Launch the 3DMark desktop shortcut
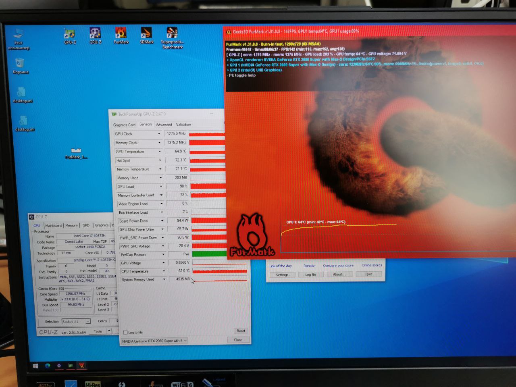Image resolution: width=516 pixels, height=387 pixels. 146,35
